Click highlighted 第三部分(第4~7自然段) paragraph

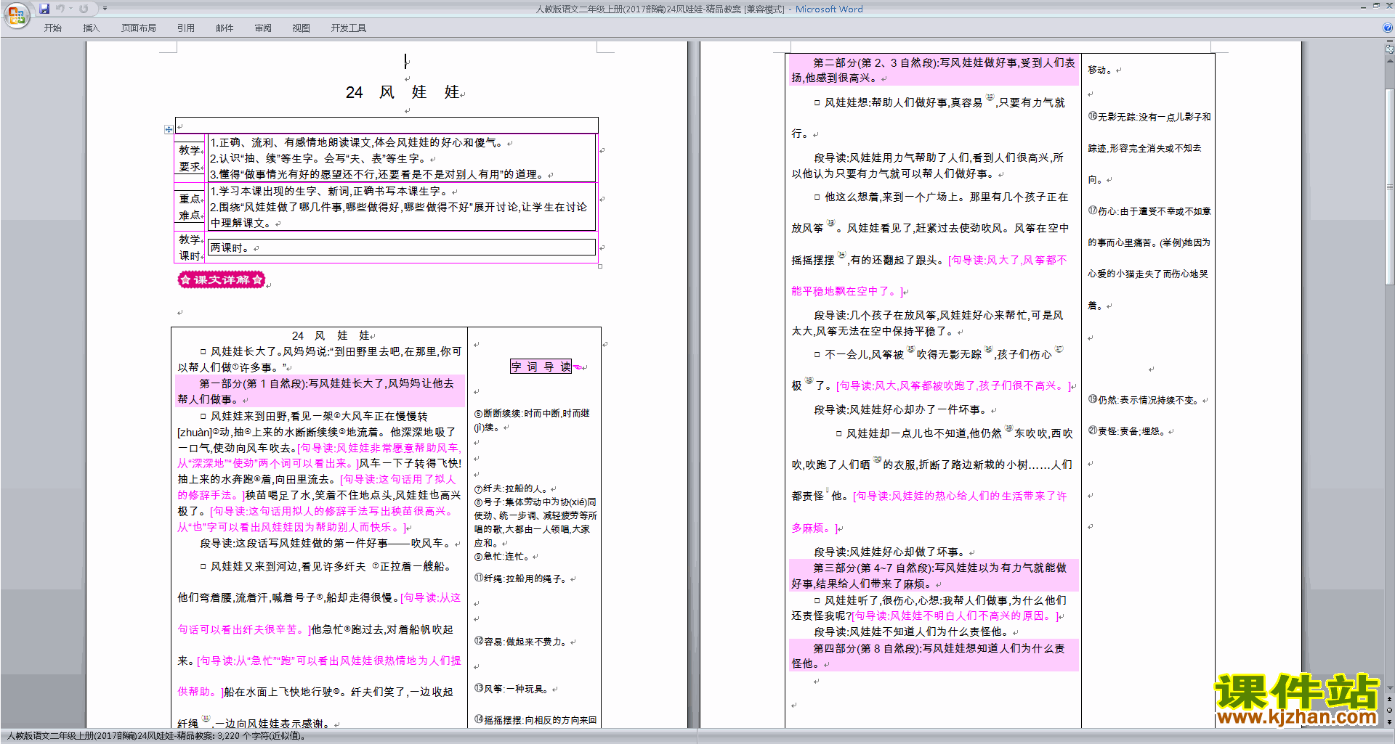[934, 576]
